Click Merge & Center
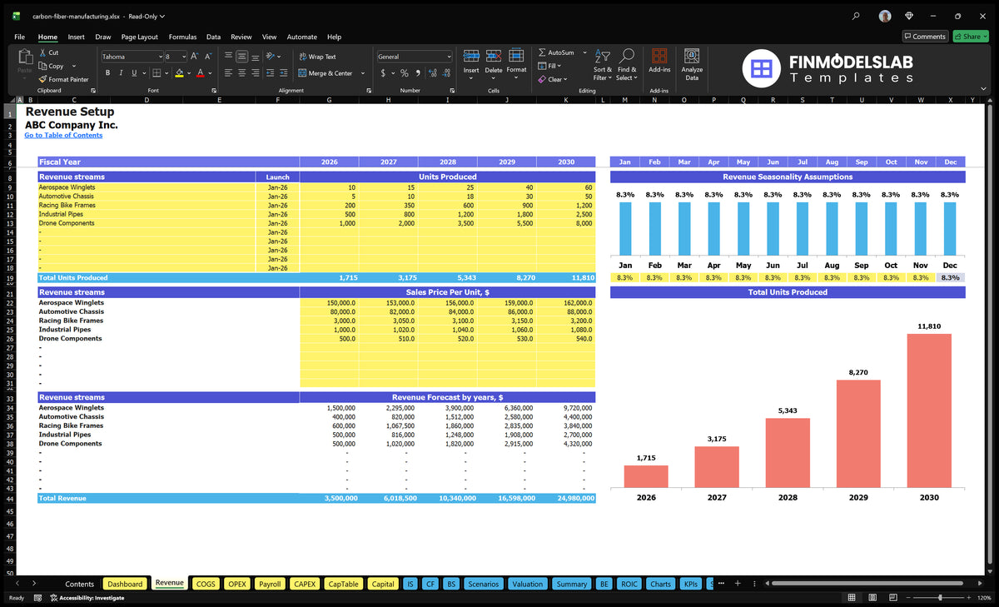 tap(325, 73)
